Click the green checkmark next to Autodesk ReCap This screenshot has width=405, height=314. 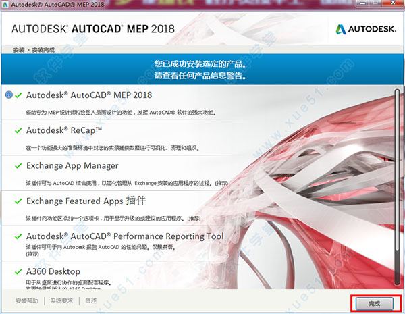pos(18,130)
